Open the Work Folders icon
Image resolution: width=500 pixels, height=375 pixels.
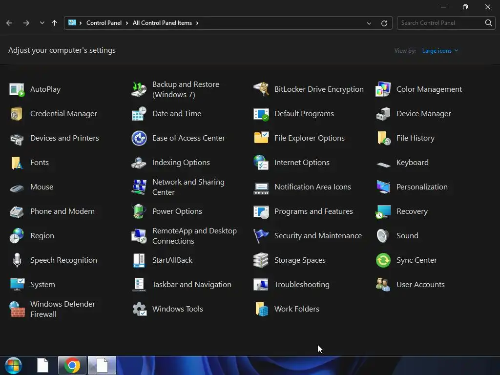[x=261, y=309]
